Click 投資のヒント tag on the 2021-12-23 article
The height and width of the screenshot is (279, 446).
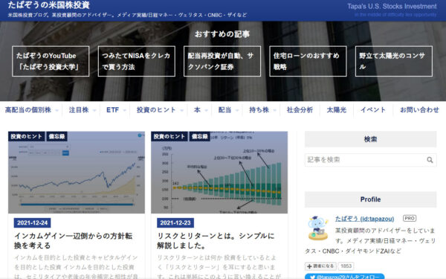pos(169,136)
